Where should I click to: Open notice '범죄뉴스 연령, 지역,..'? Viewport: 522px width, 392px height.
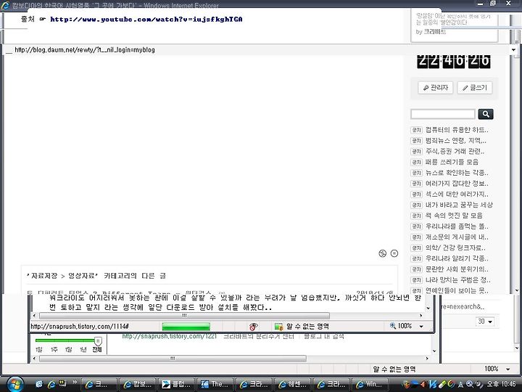tap(456, 140)
